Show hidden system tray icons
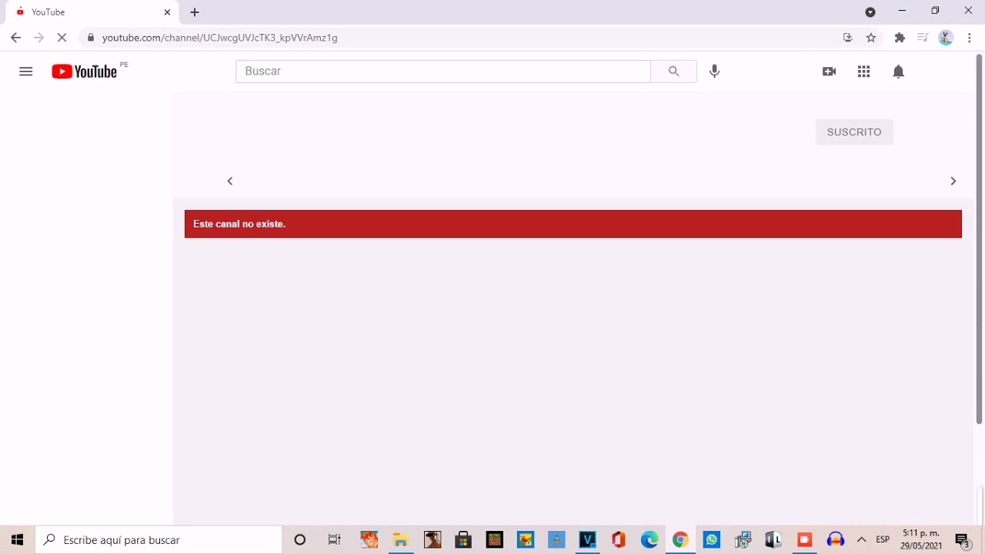Image resolution: width=985 pixels, height=554 pixels. (861, 540)
